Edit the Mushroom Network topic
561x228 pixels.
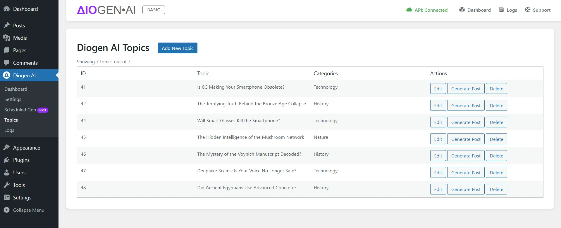pos(438,139)
